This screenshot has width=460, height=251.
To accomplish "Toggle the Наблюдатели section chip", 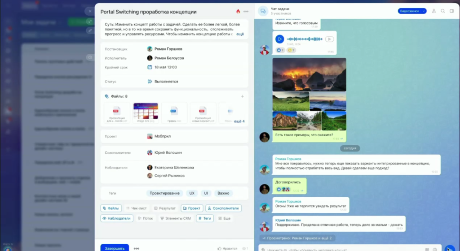I will pos(116,219).
